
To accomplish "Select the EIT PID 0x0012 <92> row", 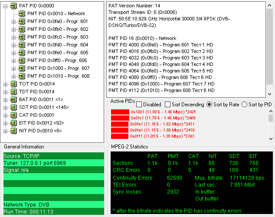I will point(42,123).
